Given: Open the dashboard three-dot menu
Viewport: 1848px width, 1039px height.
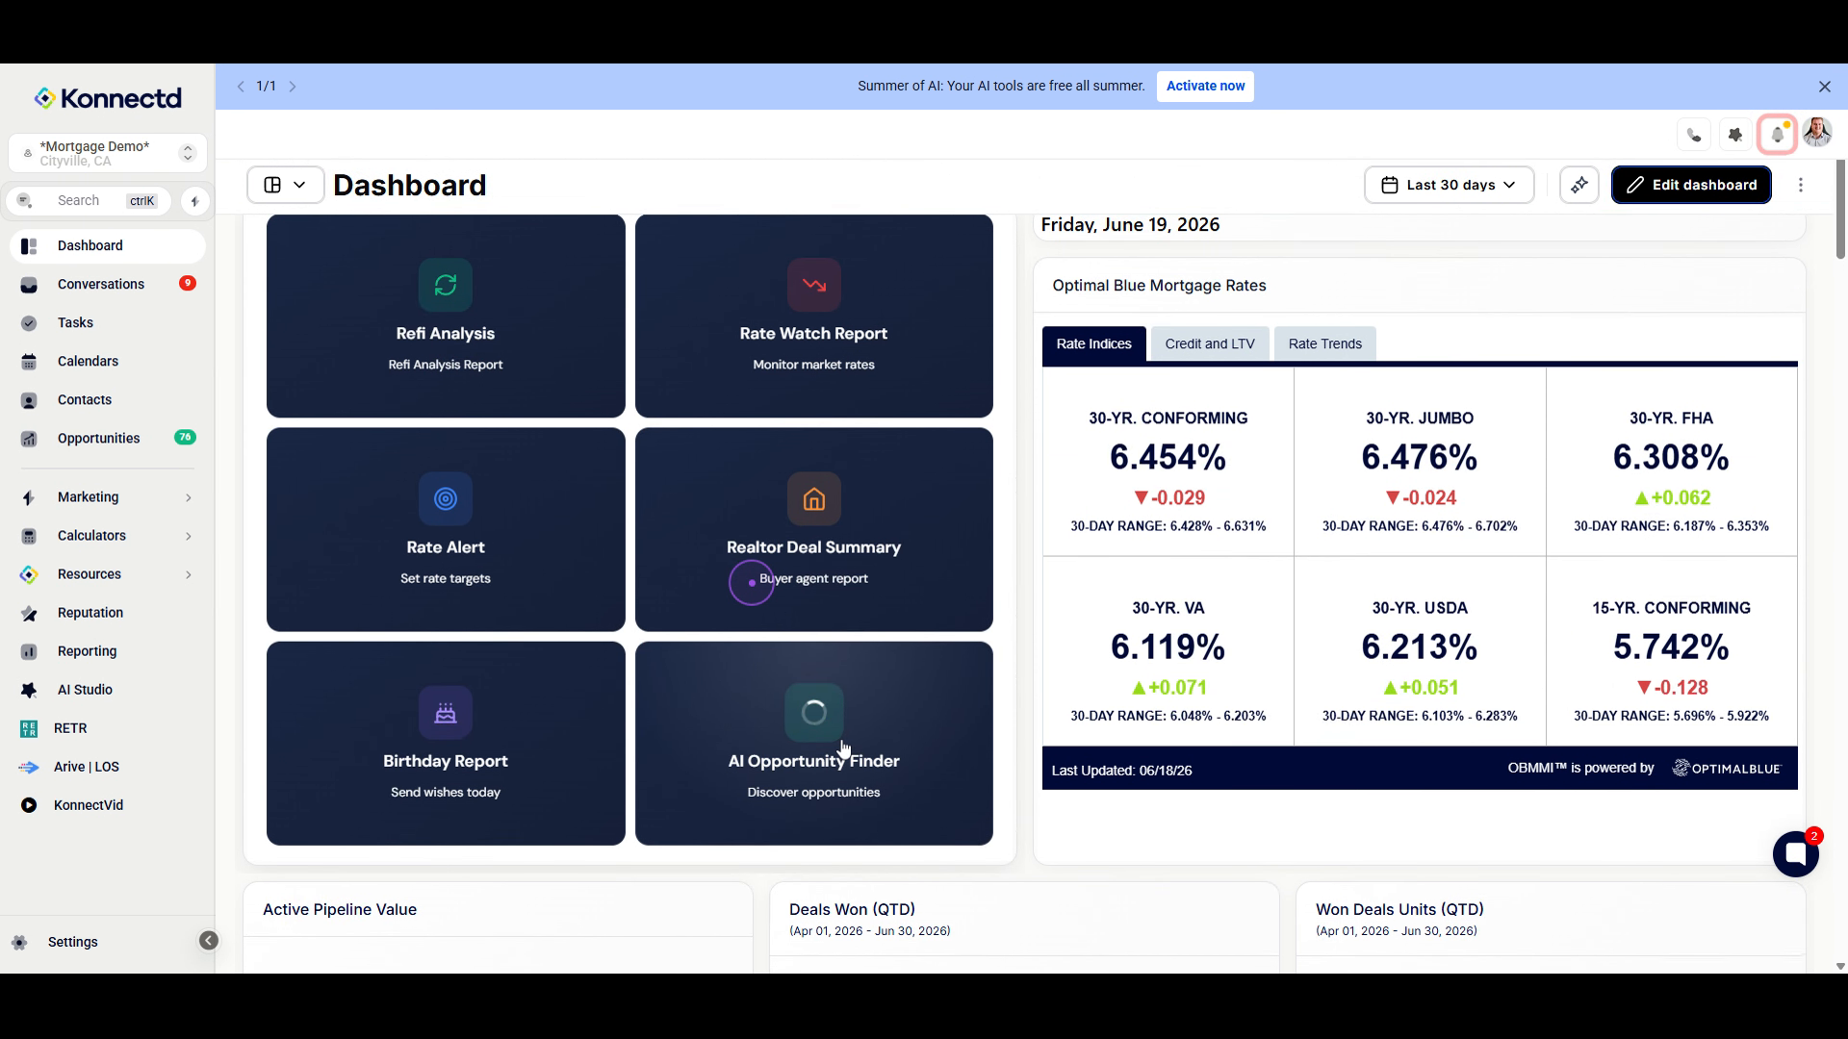Looking at the screenshot, I should (1801, 185).
